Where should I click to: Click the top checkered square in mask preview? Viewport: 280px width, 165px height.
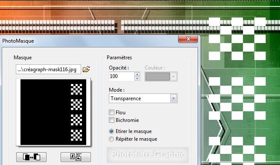pos(76,89)
